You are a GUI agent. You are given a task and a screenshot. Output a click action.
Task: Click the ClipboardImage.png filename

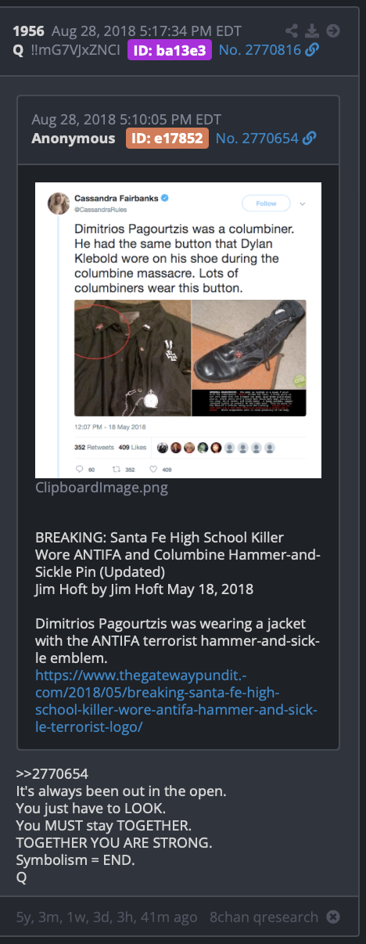(102, 487)
